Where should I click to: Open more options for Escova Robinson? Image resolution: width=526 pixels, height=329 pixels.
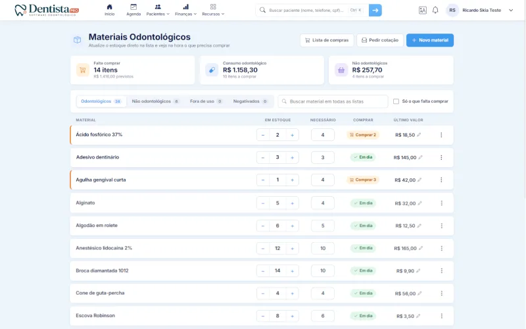[441, 316]
